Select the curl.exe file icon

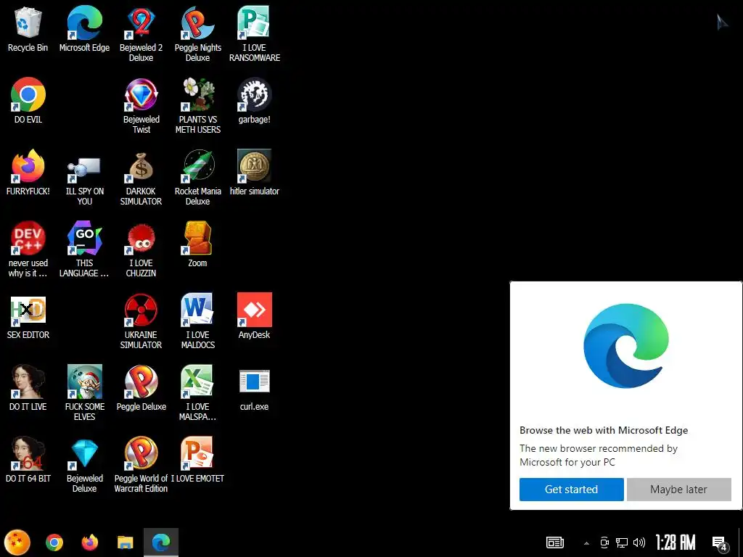pos(255,389)
